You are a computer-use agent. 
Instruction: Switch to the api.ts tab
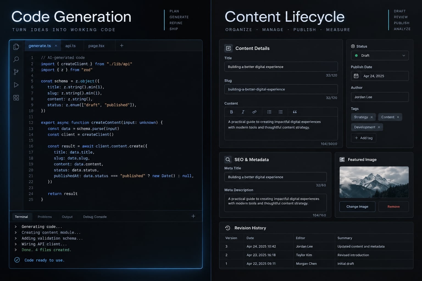(70, 46)
